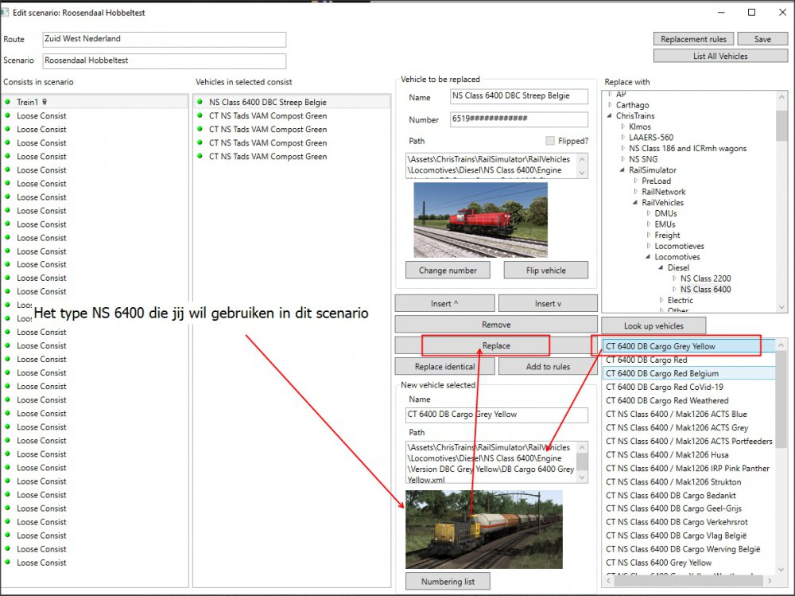Click the app icon in the title bar

point(6,13)
